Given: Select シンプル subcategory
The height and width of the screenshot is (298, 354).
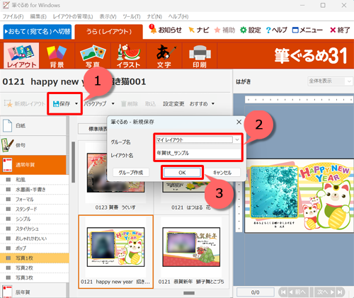Looking at the screenshot, I should pos(35,219).
